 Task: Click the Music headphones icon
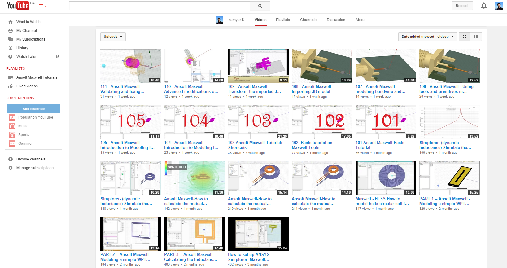tap(12, 126)
